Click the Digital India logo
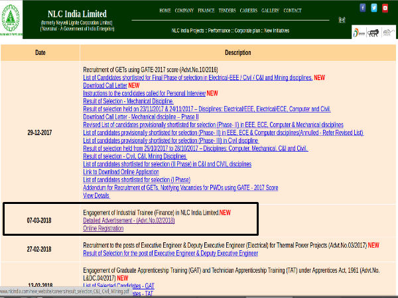398x298 pixels. (x=359, y=32)
